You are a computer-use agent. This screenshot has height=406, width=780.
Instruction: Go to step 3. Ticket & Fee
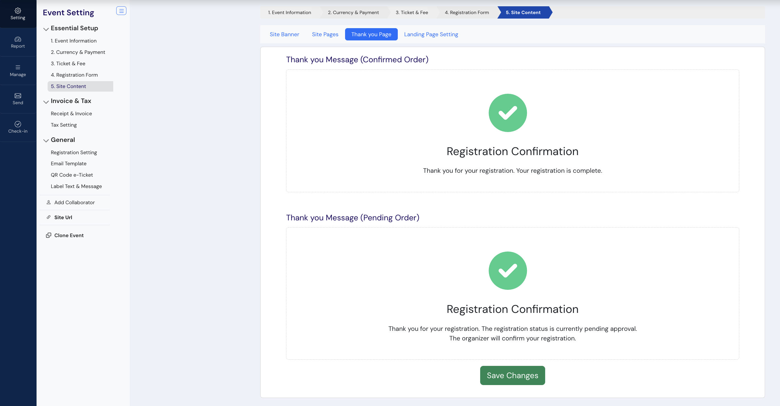pos(412,12)
